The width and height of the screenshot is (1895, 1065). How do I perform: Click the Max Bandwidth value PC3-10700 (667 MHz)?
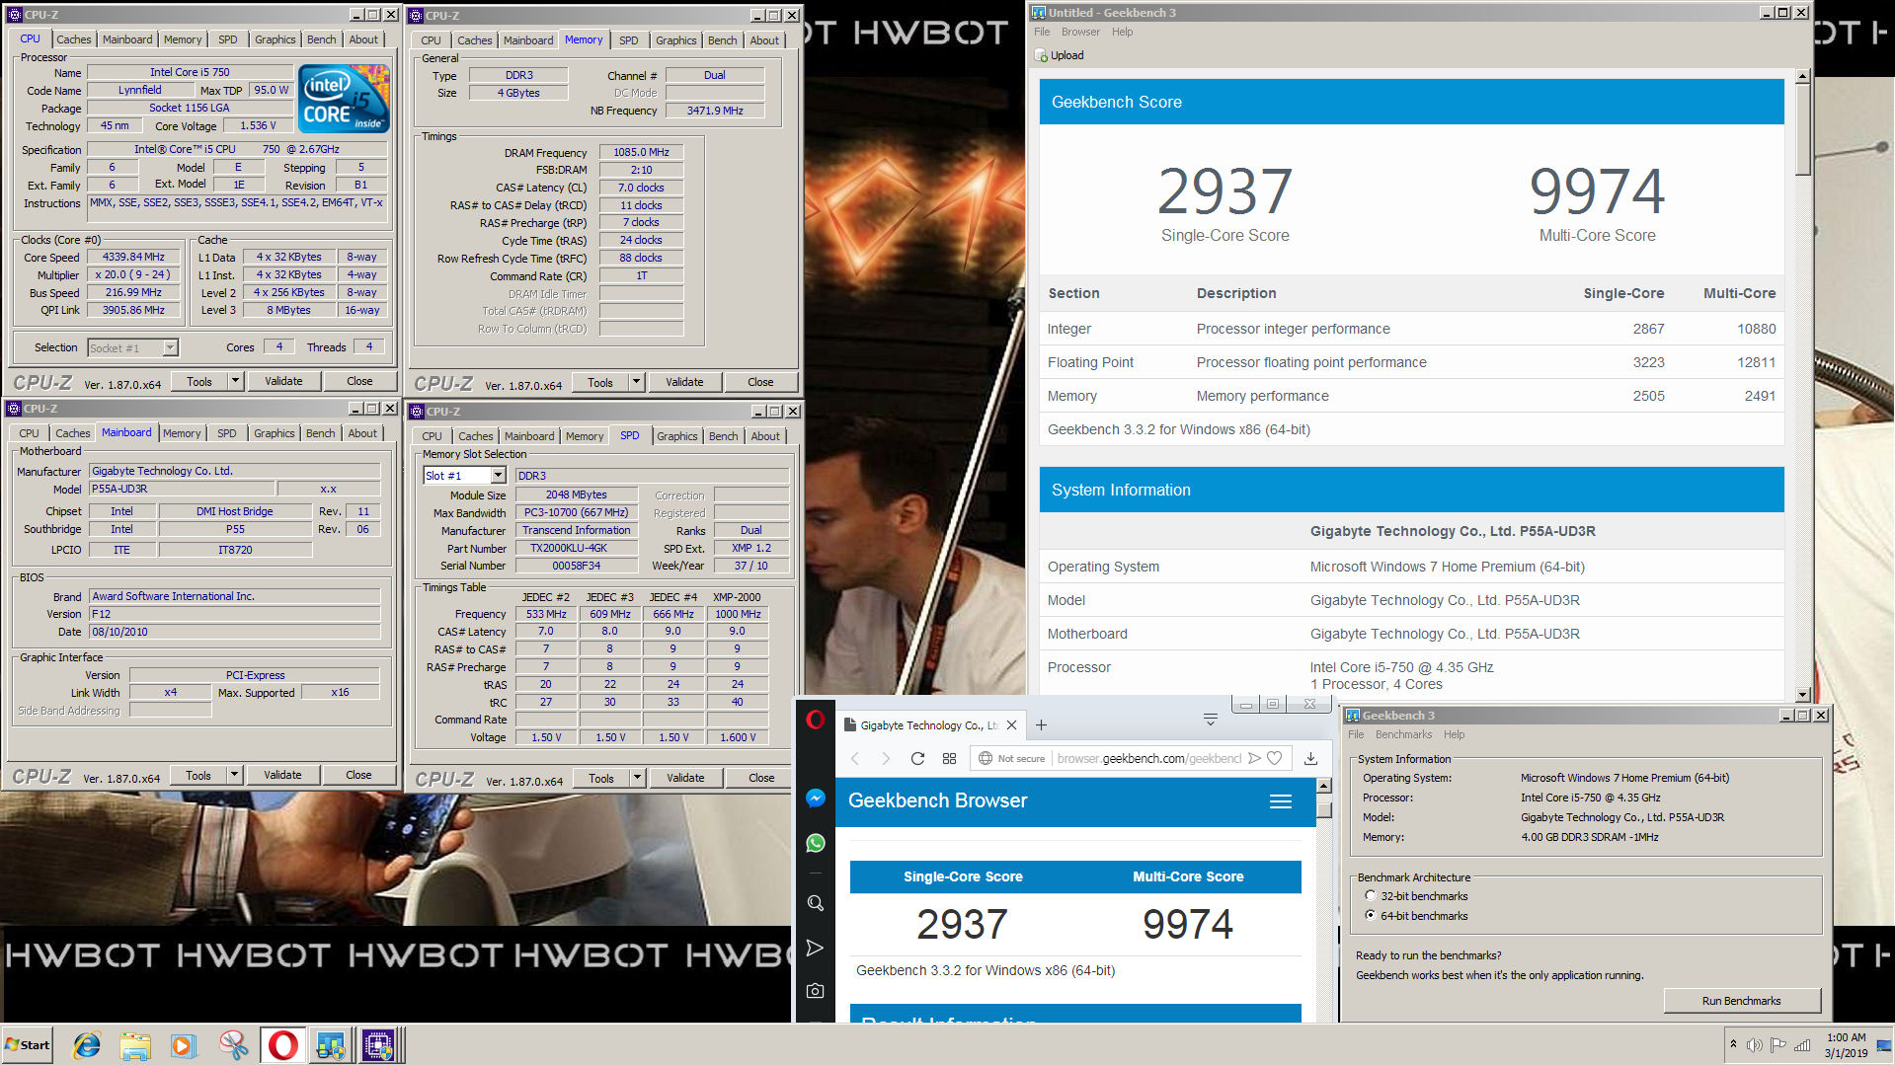(576, 512)
